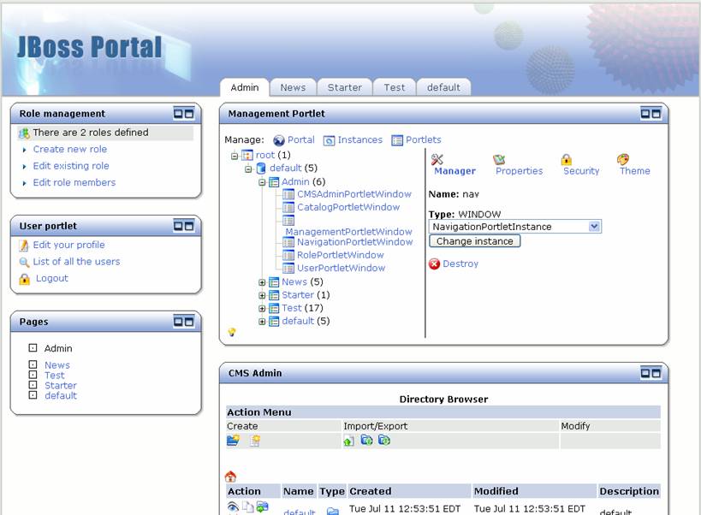
Task: Open the Starter tab
Action: (345, 87)
